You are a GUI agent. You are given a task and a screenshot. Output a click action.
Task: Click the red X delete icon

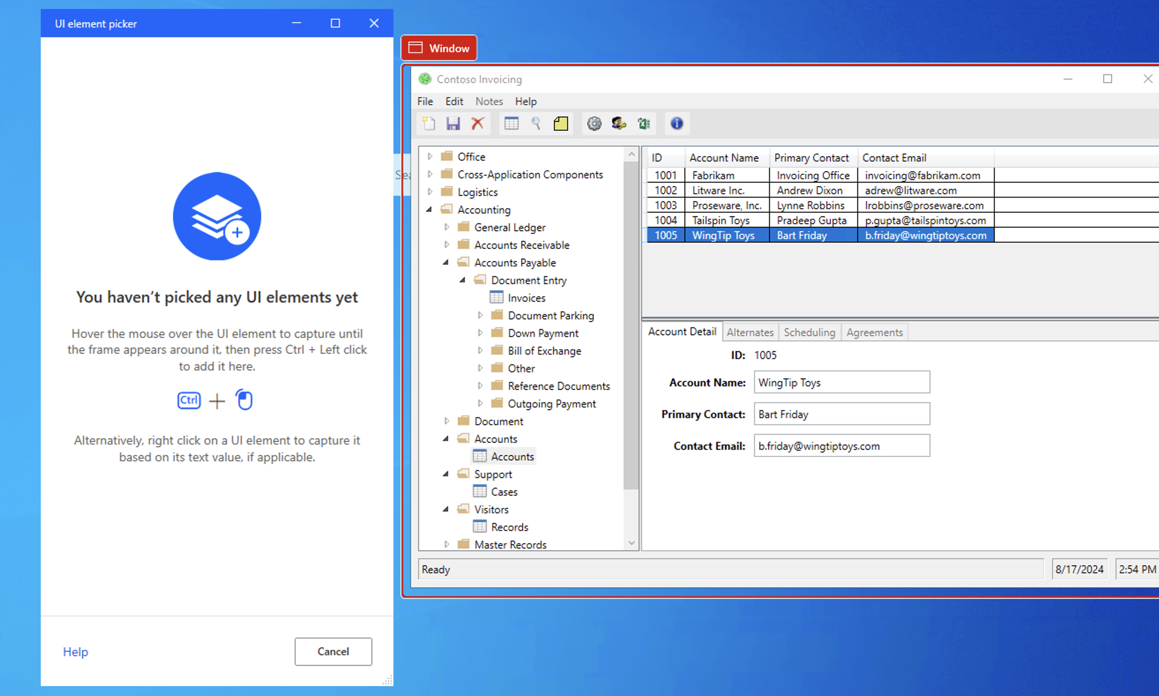[x=477, y=124]
